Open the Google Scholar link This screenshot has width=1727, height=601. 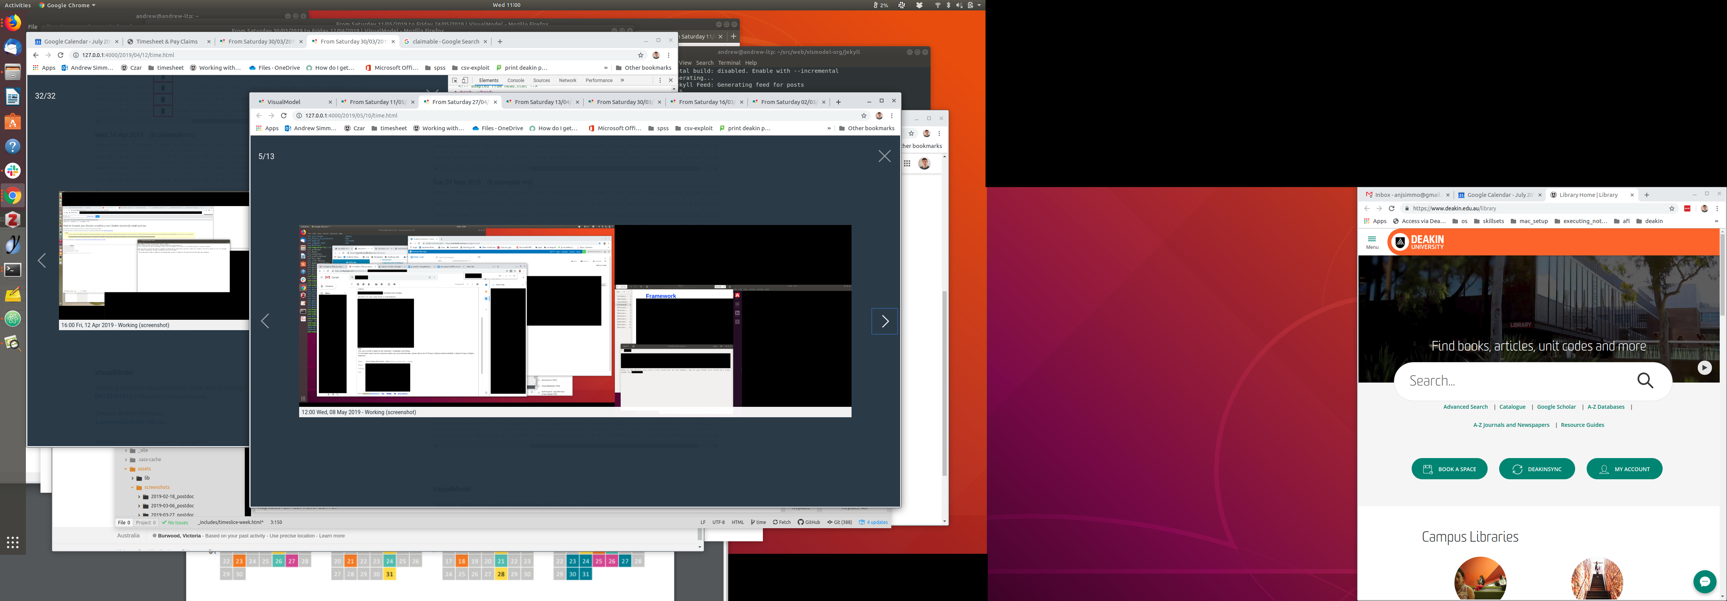(1556, 407)
